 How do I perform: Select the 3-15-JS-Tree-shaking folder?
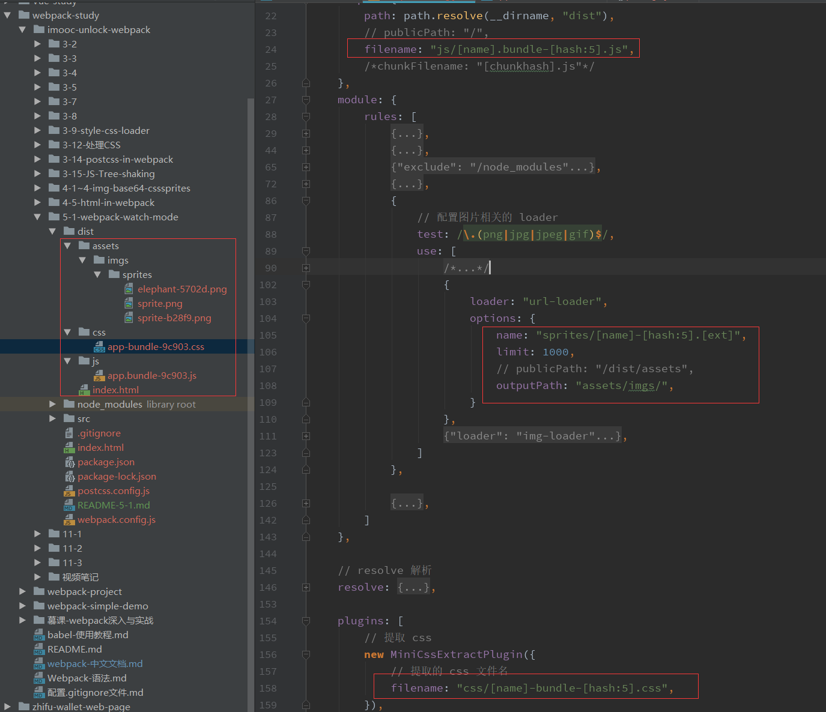(x=108, y=173)
